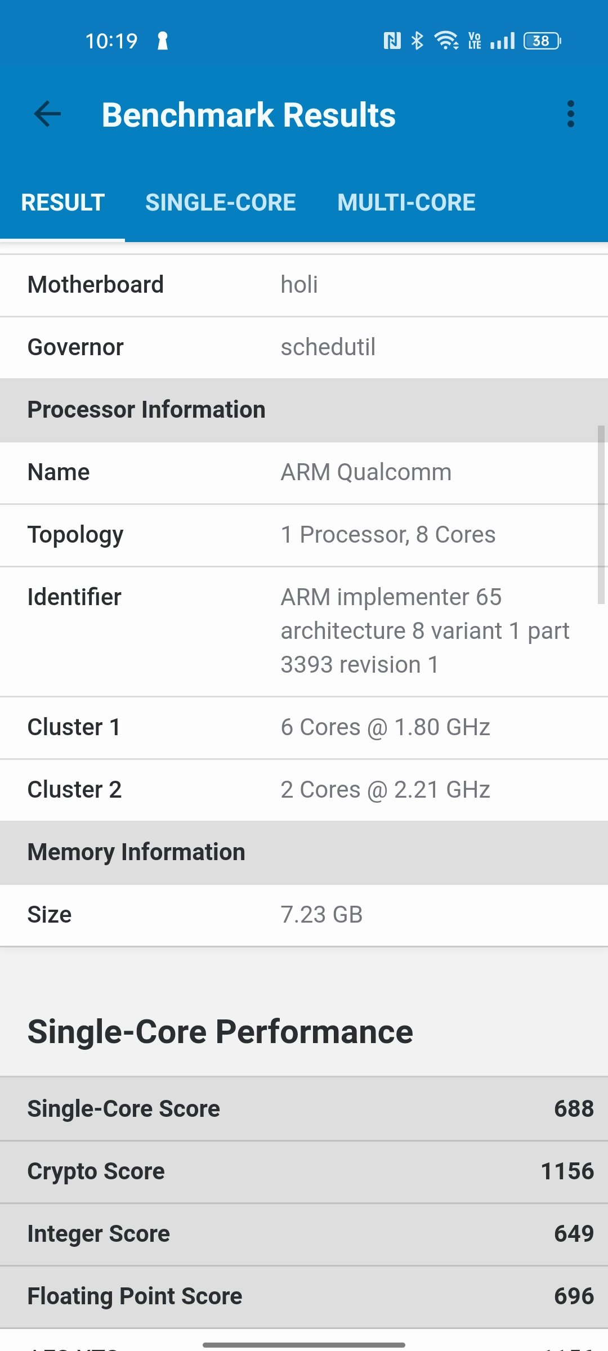Image resolution: width=608 pixels, height=1351 pixels.
Task: Tap the bottom navigation gesture bar
Action: click(x=304, y=1345)
